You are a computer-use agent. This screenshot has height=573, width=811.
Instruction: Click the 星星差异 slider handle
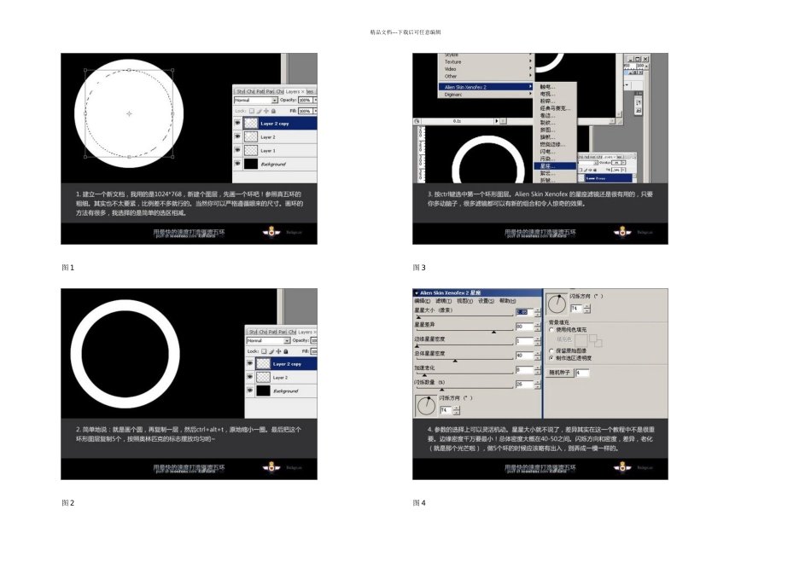point(494,332)
